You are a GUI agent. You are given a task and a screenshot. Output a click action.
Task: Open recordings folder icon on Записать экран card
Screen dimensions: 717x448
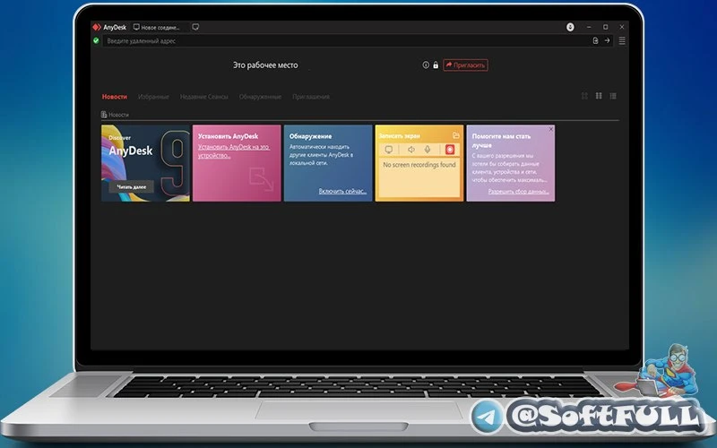456,135
